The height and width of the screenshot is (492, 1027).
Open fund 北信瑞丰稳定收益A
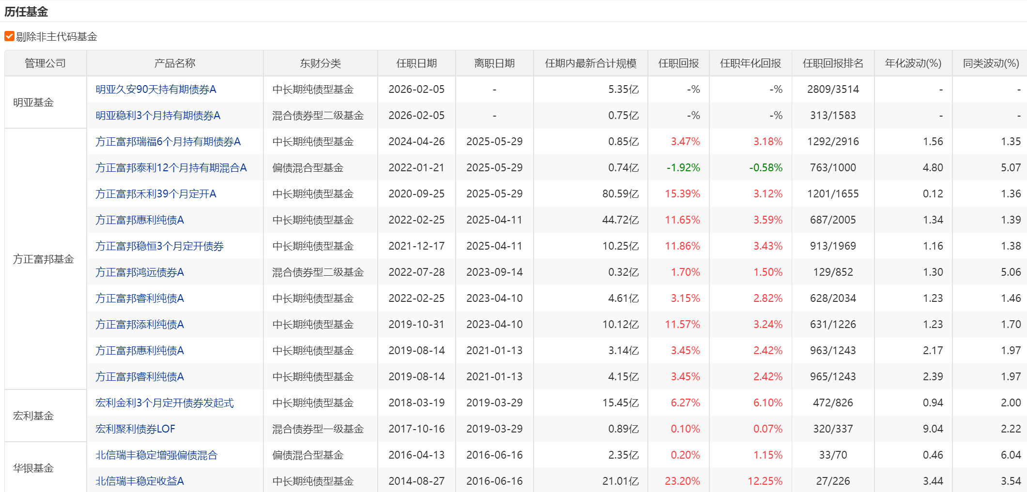coord(139,481)
